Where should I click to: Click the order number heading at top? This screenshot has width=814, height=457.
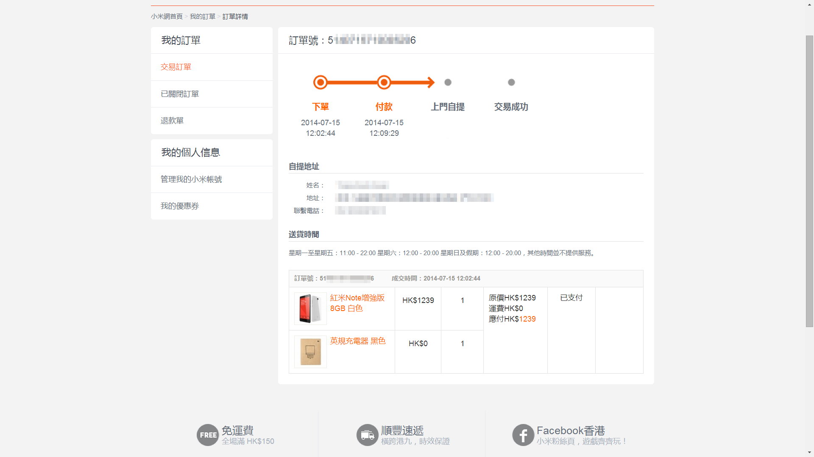pos(352,40)
